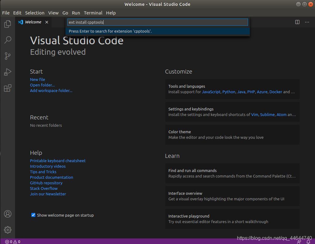Screen dimensions: 315x244
Task: Click the Accounts icon in activity bar
Action: [x=8, y=214]
